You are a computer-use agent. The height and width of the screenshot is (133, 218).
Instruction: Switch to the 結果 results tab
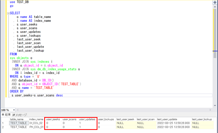pos(6,115)
